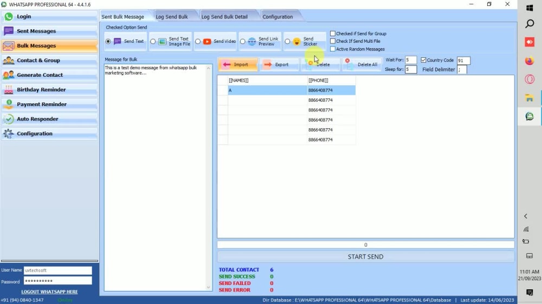This screenshot has height=304, width=542.
Task: Select the Send Link Preview radio button
Action: [243, 42]
